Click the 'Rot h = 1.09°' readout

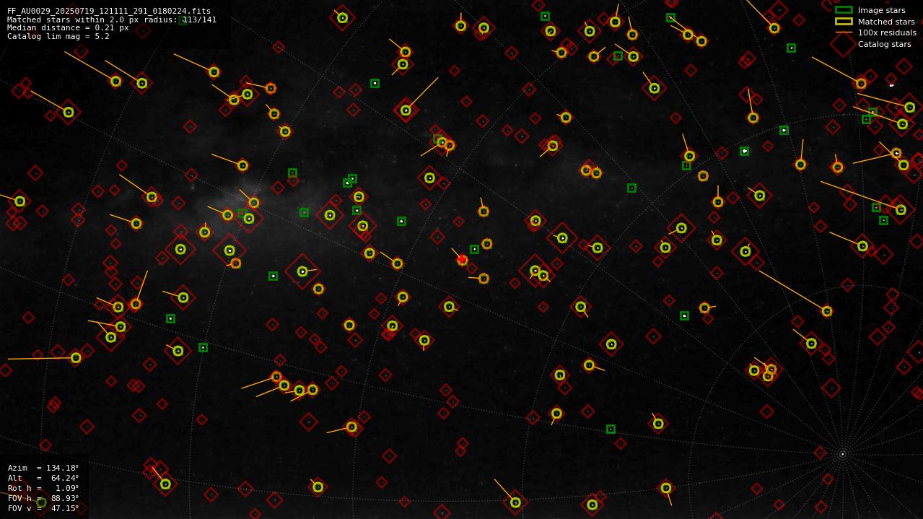click(x=43, y=488)
